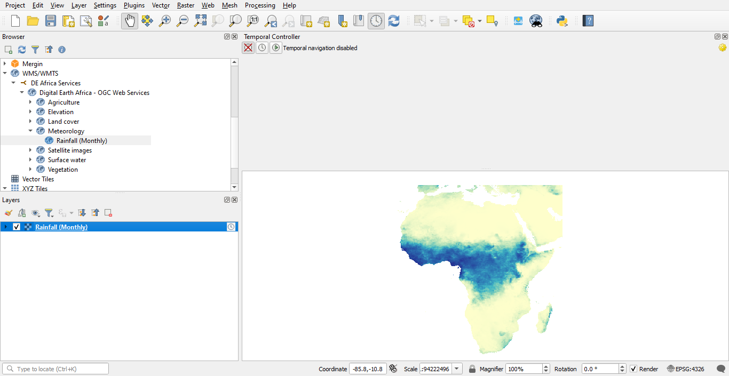
Task: Refresh the Browser panel
Action: click(21, 49)
